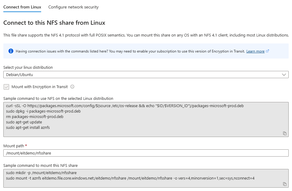Toggle the Mount with Encryption in Transit checkbox

pos(6,87)
